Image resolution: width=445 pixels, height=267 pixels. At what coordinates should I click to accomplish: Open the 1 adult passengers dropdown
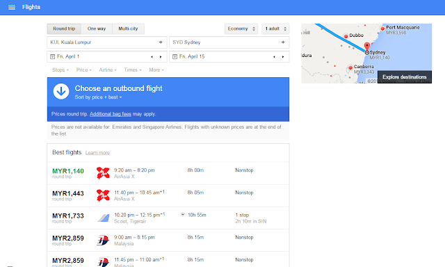[x=275, y=29]
